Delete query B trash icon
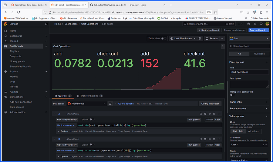 pos(214,139)
